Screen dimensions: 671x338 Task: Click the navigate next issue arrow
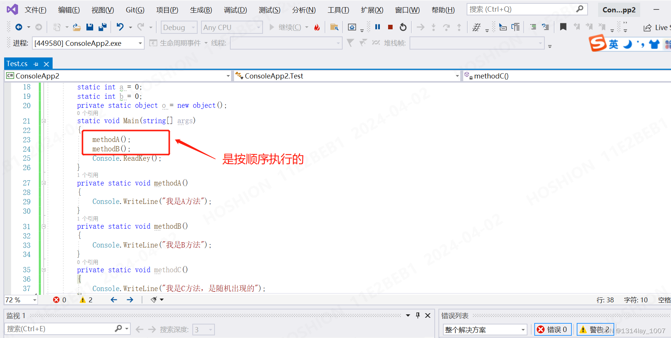[x=130, y=300]
